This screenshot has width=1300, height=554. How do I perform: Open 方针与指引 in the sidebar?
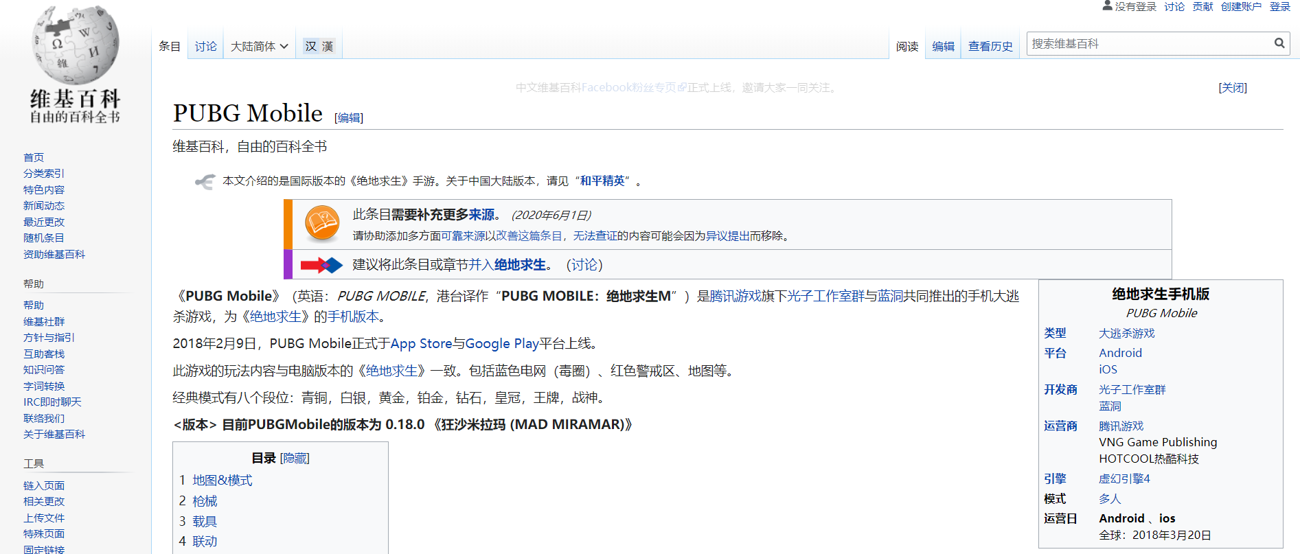click(x=49, y=338)
